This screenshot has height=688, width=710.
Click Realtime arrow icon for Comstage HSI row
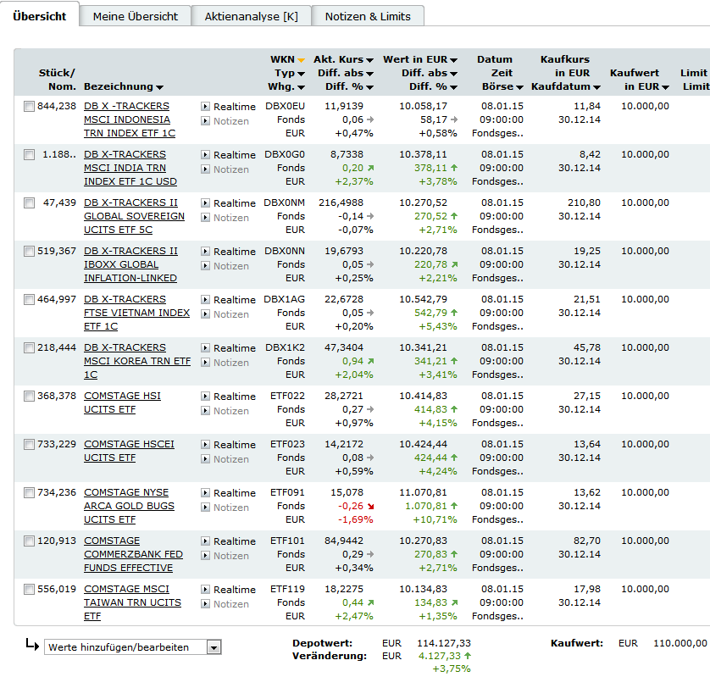tap(205, 397)
